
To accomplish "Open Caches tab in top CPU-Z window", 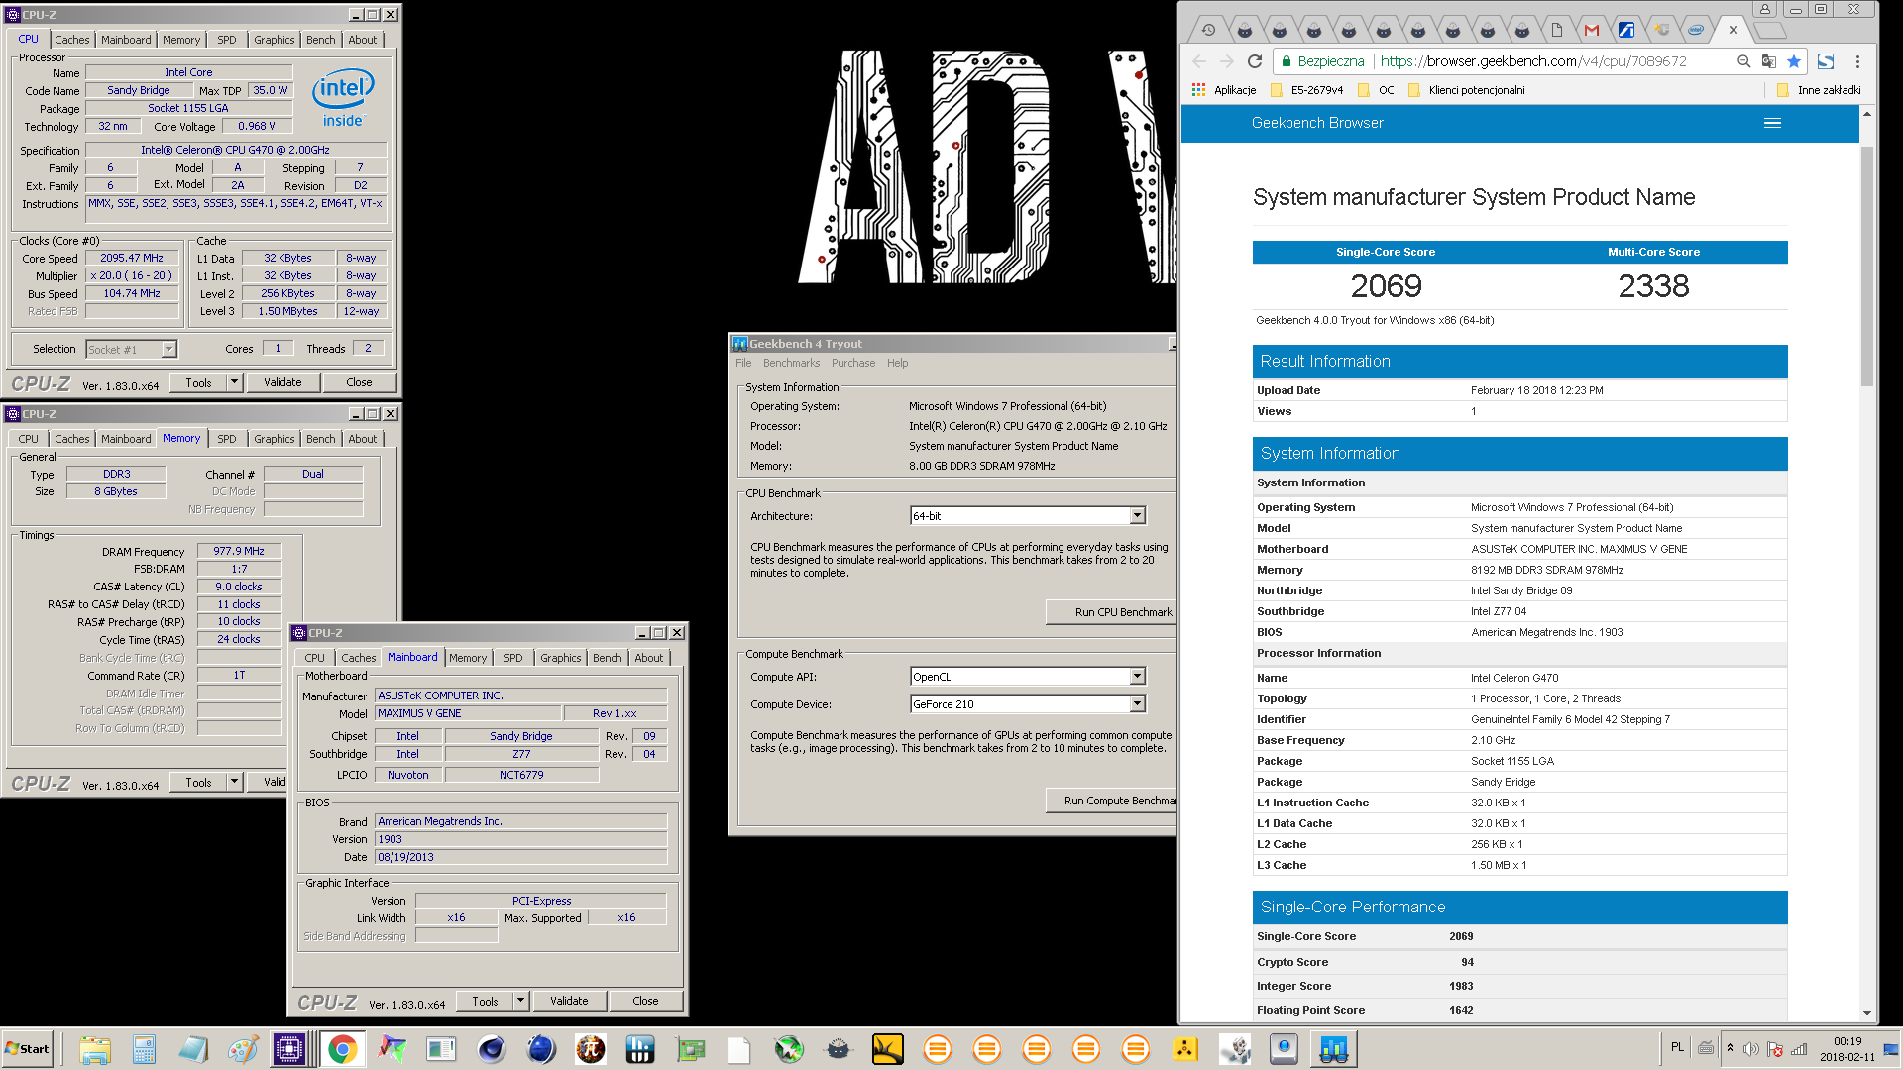I will click(x=72, y=40).
